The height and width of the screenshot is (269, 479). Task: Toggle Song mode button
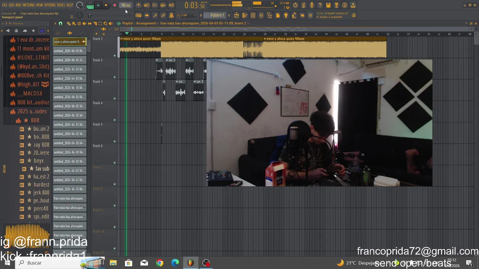(90, 6)
